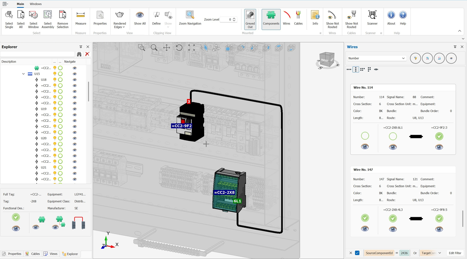467x259 pixels.
Task: Collapse the U15 tree node
Action: pyautogui.click(x=23, y=74)
